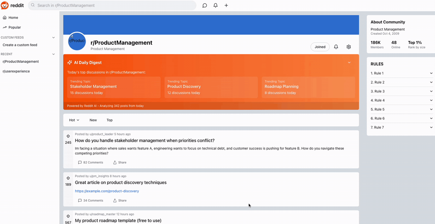
Task: Open r/userexperience from Recent list
Action: tap(16, 71)
